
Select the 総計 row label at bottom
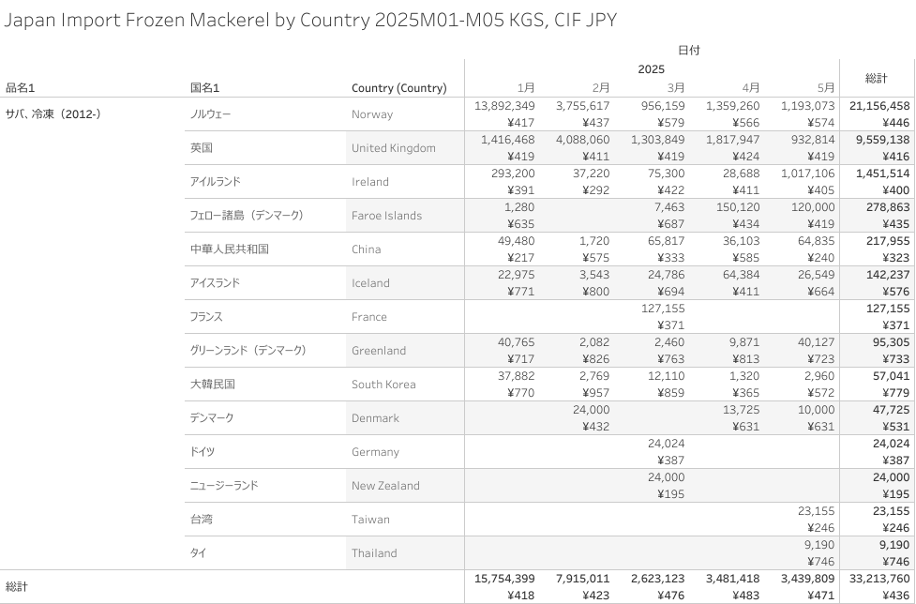pos(16,586)
